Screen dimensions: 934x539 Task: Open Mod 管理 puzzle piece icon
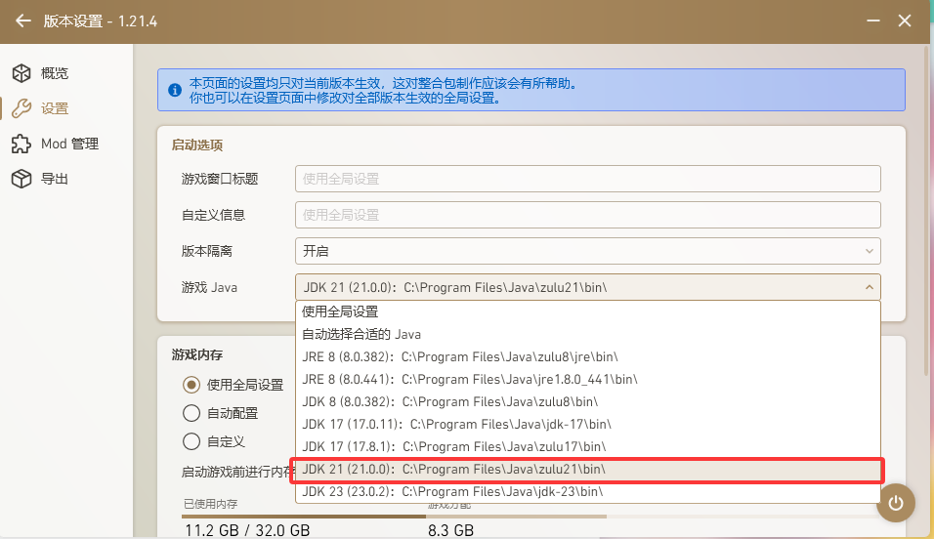pos(21,144)
